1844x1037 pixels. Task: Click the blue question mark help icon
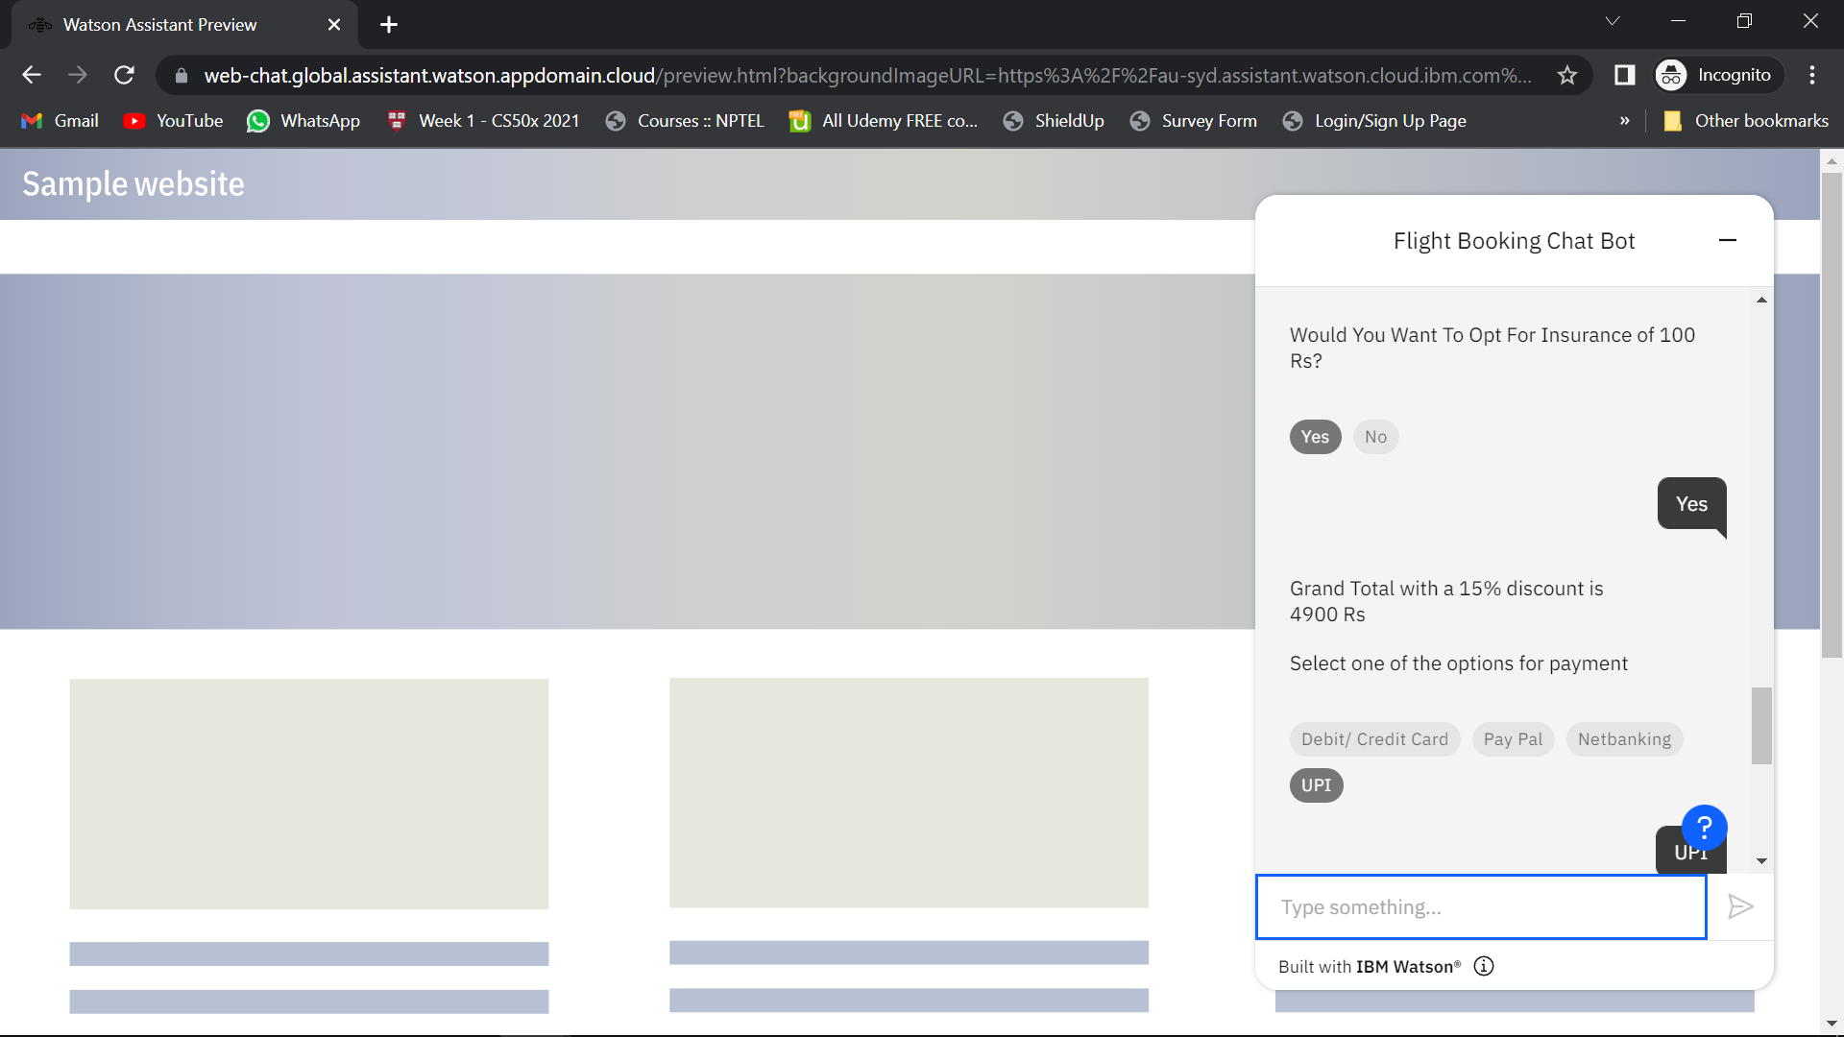click(x=1704, y=827)
